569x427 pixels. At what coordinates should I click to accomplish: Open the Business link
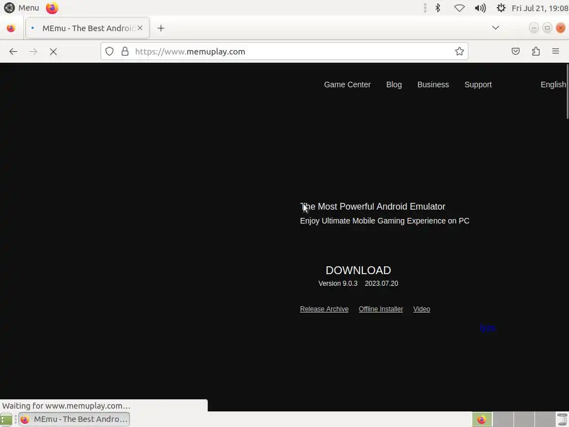433,85
